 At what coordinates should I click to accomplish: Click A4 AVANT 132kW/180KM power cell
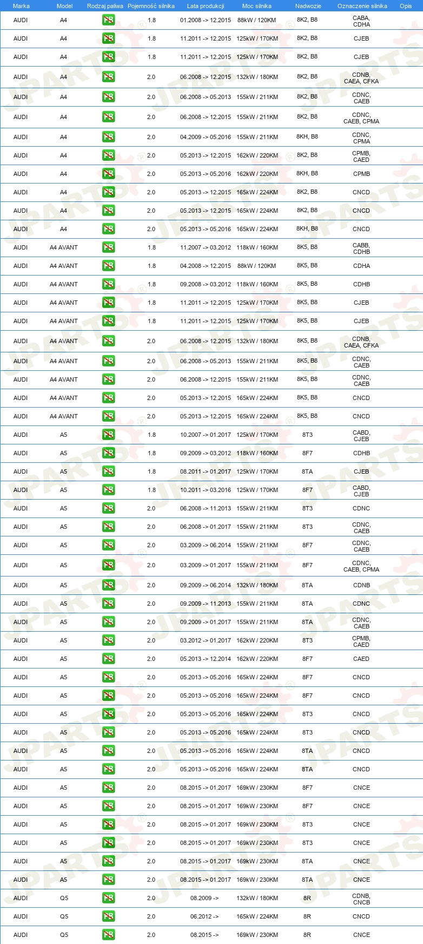257,341
